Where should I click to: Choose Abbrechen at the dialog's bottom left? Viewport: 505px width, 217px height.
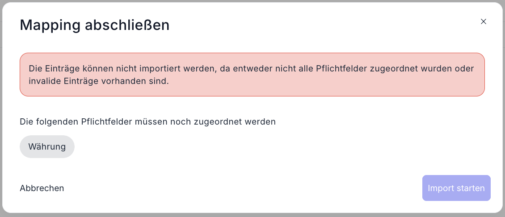42,188
